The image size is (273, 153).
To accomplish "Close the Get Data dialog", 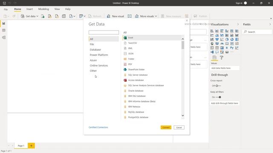I will tap(187, 20).
